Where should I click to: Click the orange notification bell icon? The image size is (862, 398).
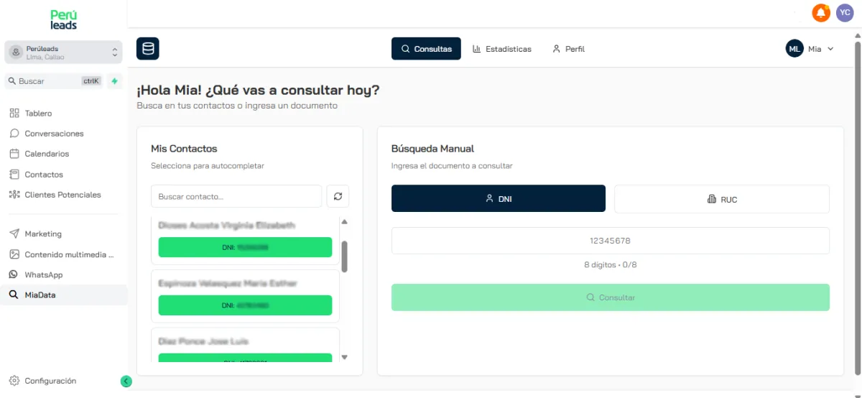[x=820, y=13]
